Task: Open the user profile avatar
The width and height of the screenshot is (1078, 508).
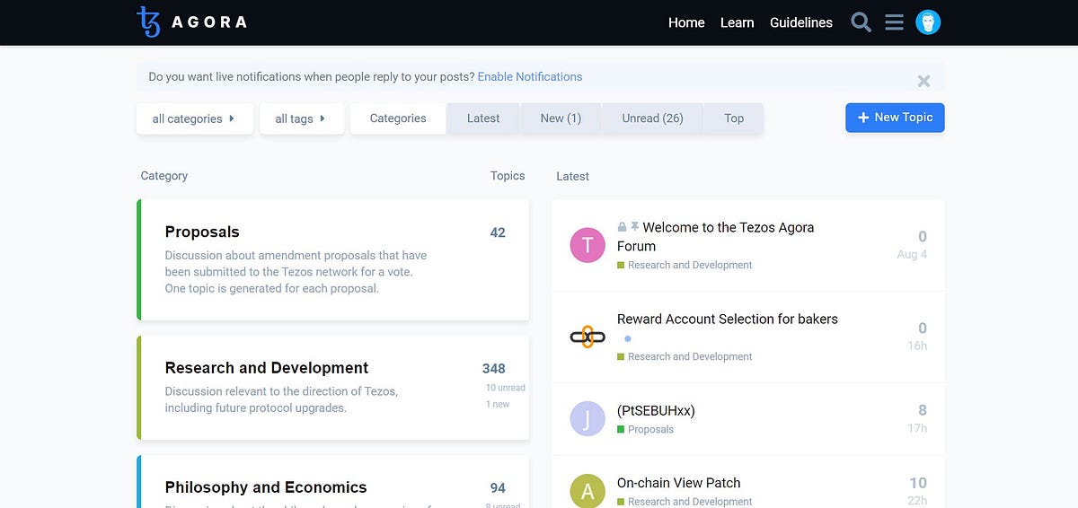Action: pyautogui.click(x=928, y=22)
